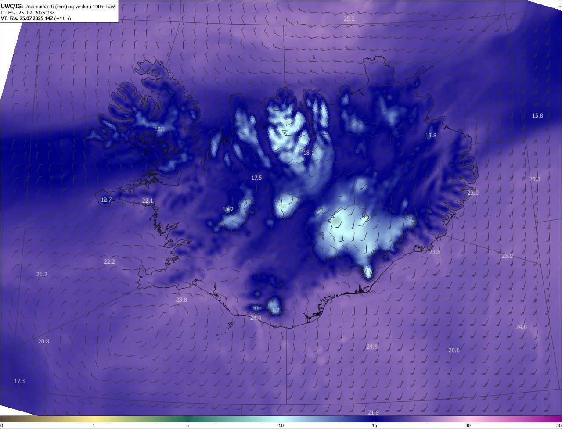Click the 17.5 value on the map
Viewport: 562px width, 429px height.
coord(256,178)
